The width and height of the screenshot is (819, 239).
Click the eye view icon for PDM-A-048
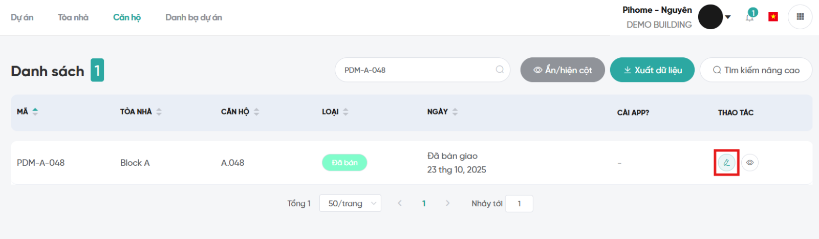pos(750,163)
